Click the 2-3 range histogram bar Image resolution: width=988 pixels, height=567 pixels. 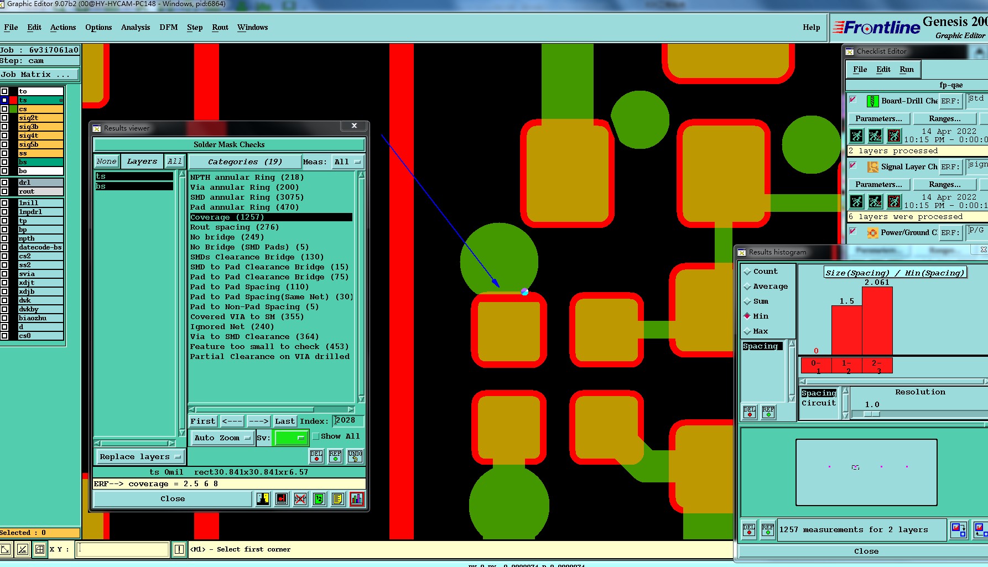[x=877, y=321]
